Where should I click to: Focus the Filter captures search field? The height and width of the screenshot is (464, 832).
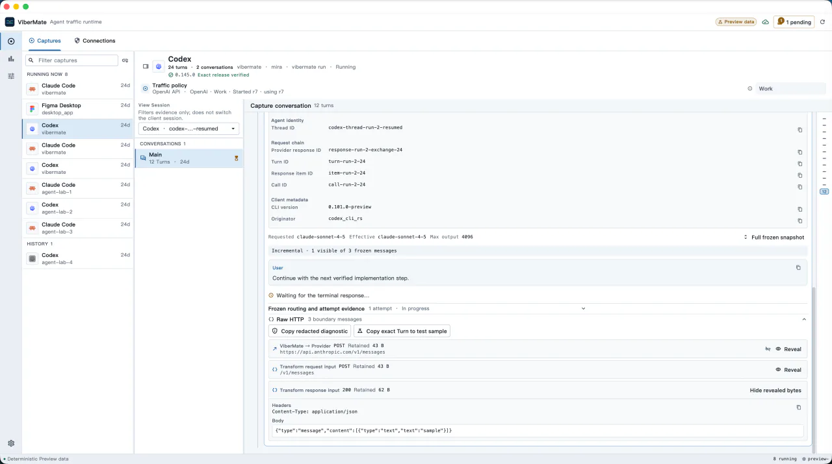click(x=71, y=60)
